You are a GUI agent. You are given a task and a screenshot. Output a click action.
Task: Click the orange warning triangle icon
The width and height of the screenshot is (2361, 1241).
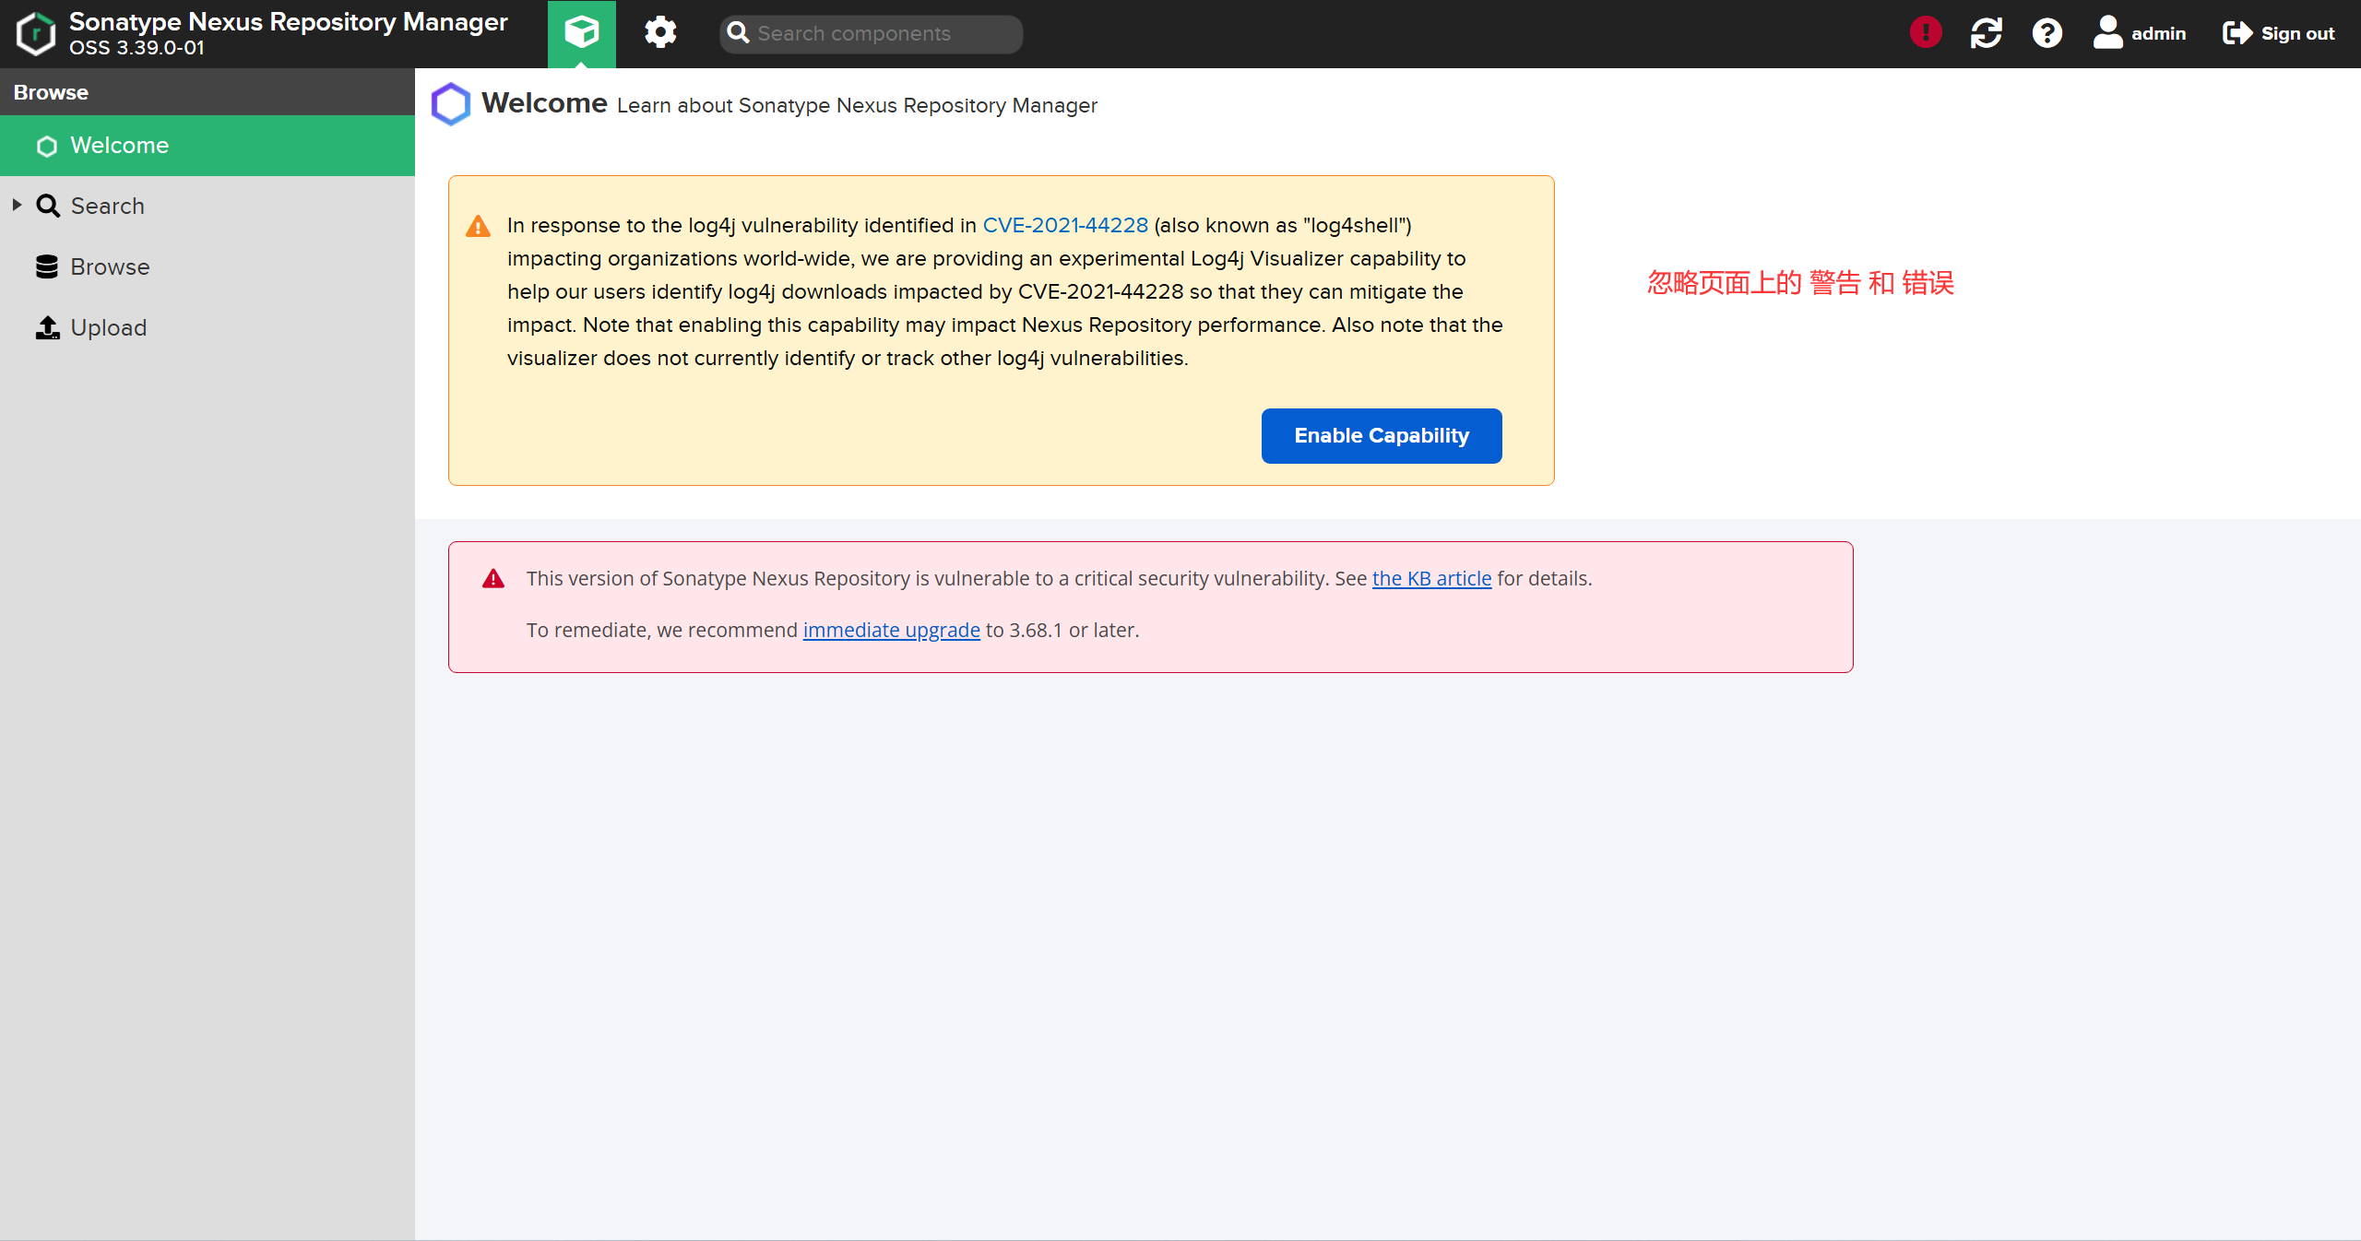478,226
